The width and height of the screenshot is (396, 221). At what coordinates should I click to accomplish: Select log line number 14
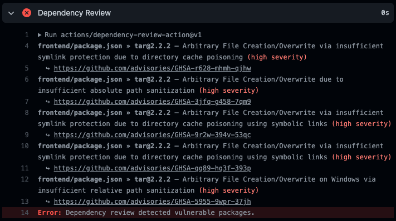[x=25, y=213]
